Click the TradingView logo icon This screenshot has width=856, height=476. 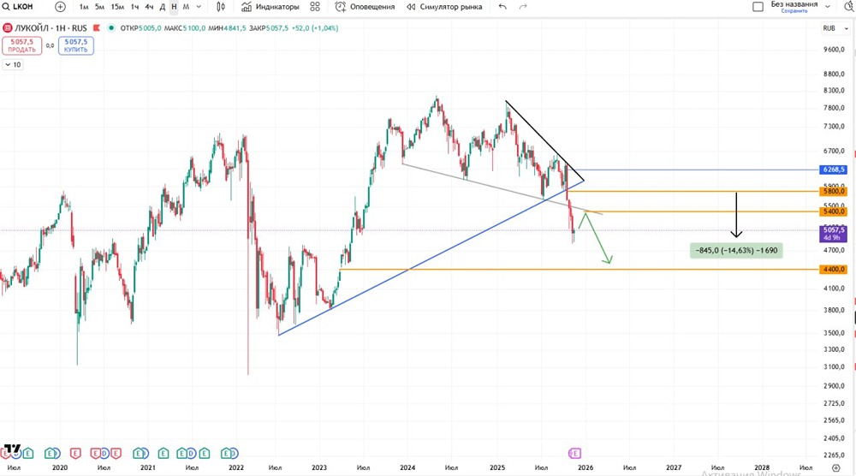10,449
